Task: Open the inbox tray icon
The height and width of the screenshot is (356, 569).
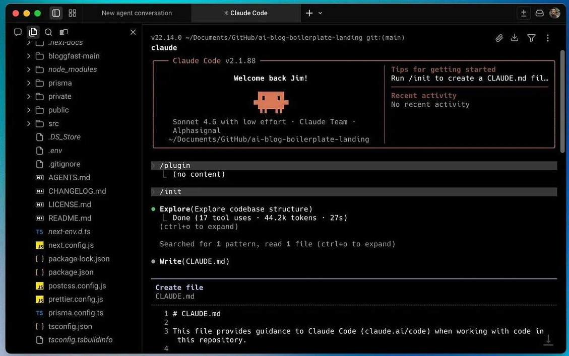Action: coord(540,13)
